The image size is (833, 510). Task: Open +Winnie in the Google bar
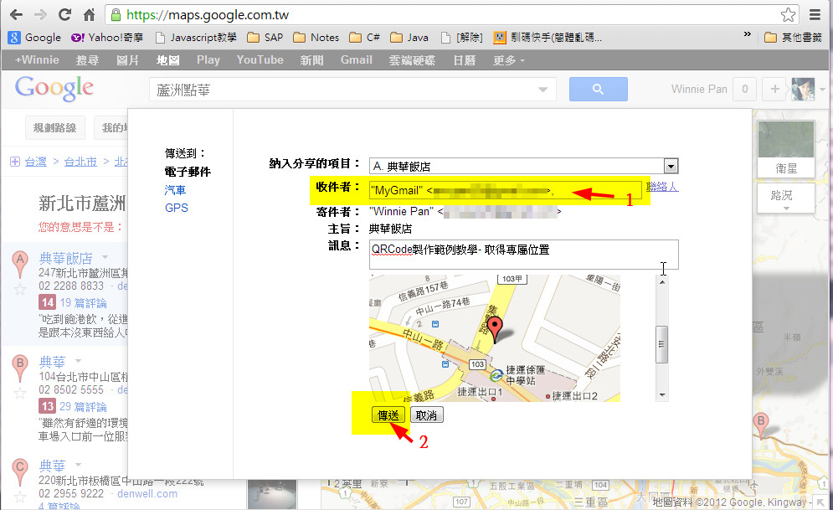[x=37, y=60]
